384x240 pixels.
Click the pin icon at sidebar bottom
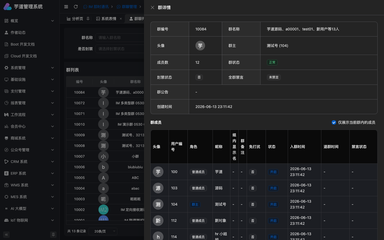pos(53,235)
